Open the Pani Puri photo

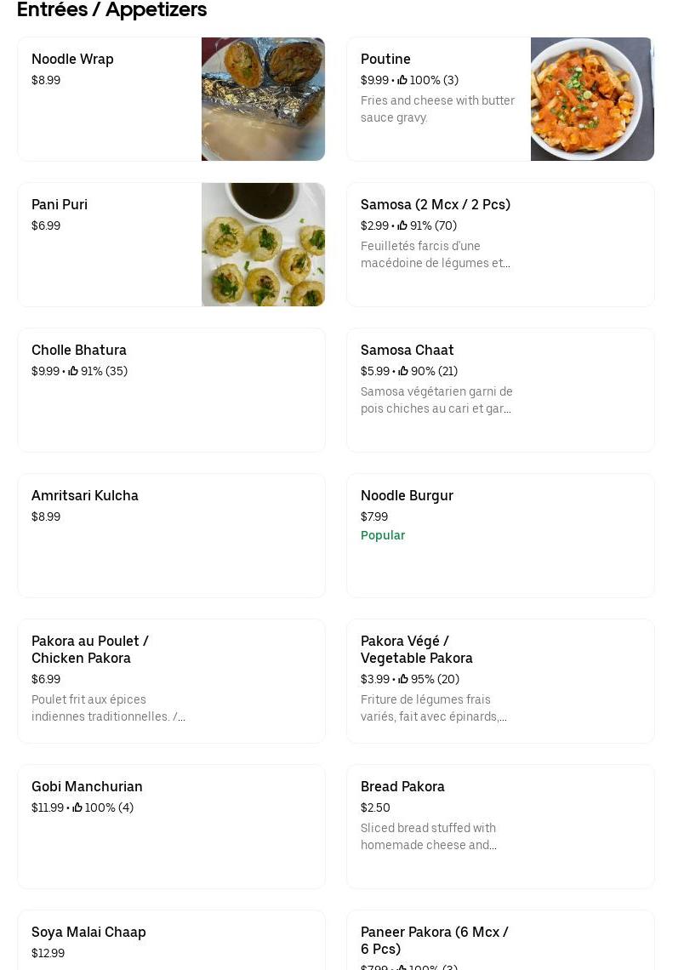point(263,244)
